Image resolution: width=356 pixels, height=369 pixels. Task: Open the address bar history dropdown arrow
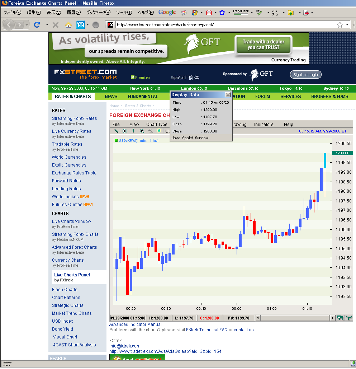coord(347,25)
